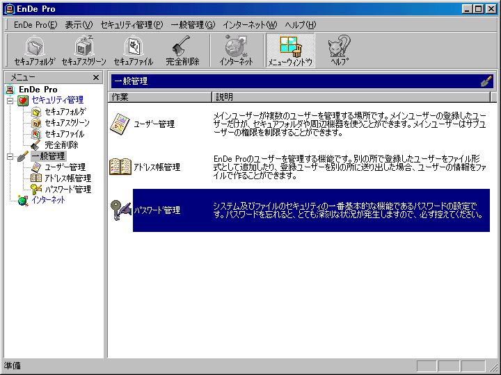
Task: Select セキュアスクリーン tree entry
Action: (67, 123)
